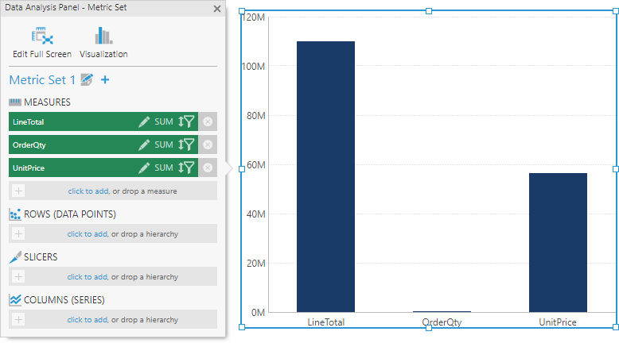
Task: Open sort and filter for LineTotal
Action: click(186, 121)
